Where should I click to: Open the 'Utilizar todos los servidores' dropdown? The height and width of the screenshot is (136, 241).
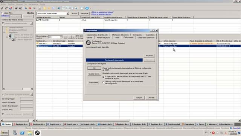coord(68,14)
